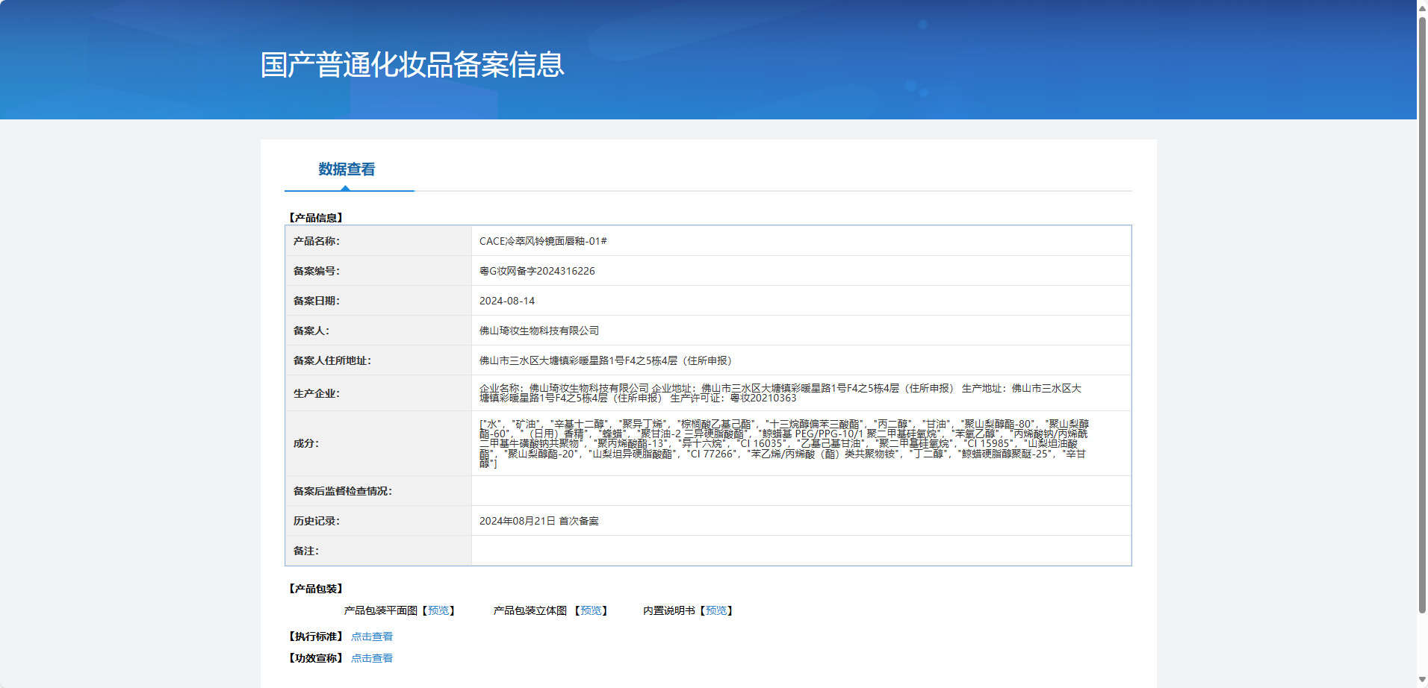Preview the 产品包装平面图 image

click(x=438, y=610)
